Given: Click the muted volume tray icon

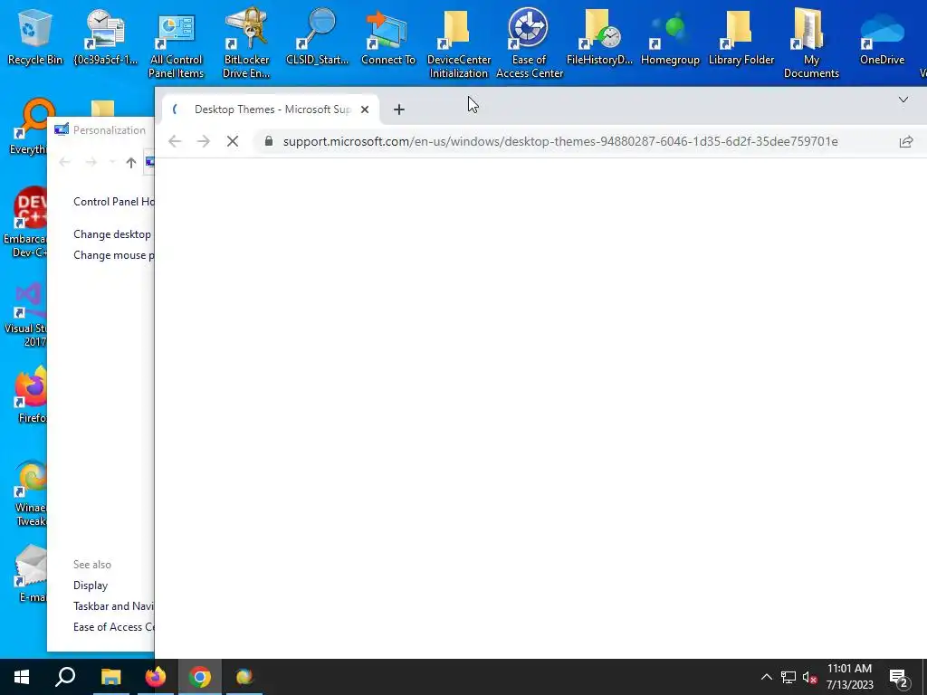Looking at the screenshot, I should coord(810,677).
